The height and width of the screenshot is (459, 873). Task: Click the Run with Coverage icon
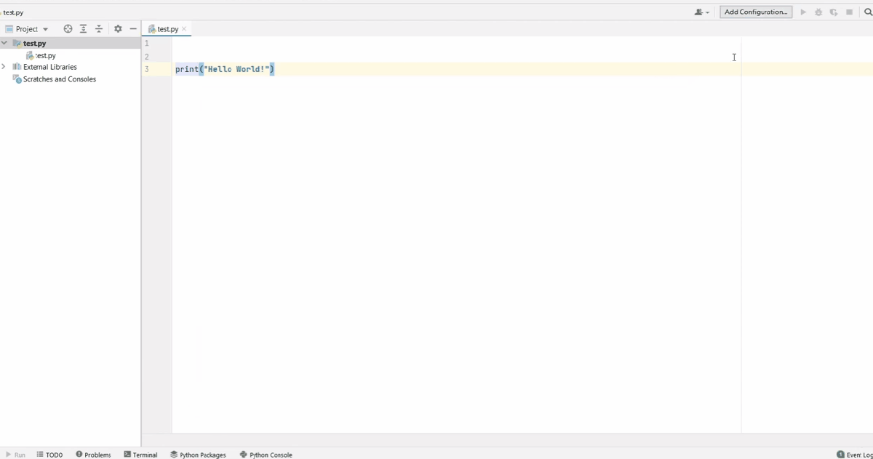(834, 12)
